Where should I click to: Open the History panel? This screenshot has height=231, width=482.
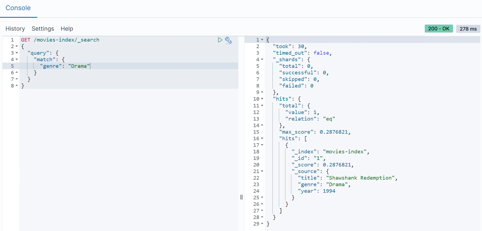[15, 29]
